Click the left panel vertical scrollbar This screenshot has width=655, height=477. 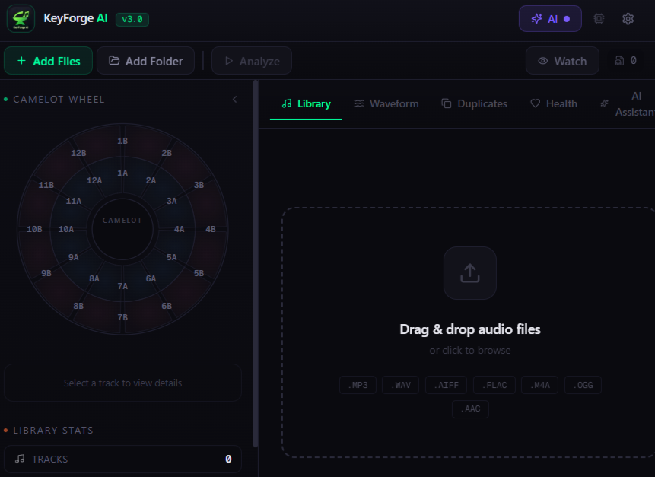tap(256, 264)
